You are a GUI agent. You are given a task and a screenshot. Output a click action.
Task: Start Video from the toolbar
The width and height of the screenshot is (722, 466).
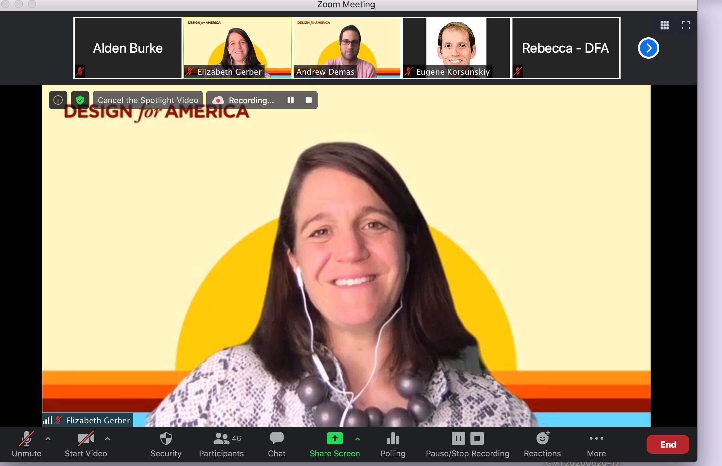[x=86, y=444]
